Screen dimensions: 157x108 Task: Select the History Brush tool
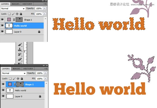pyautogui.click(x=20, y=55)
